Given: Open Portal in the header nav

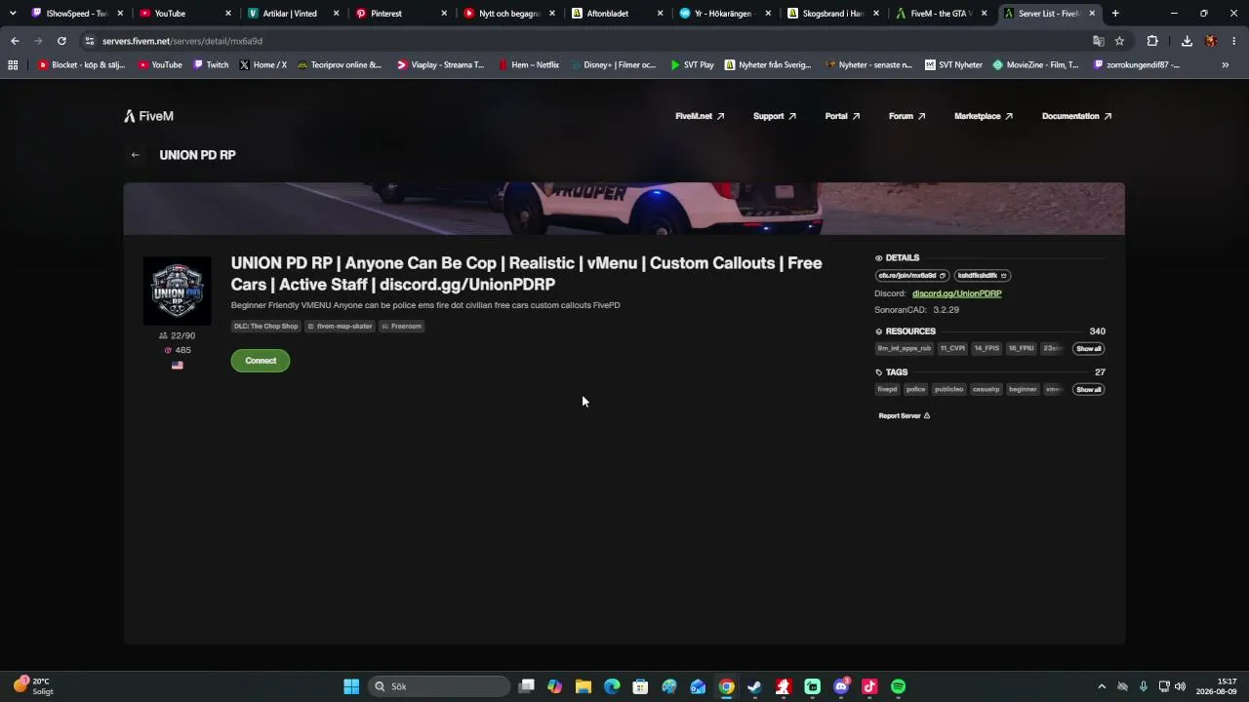Looking at the screenshot, I should pyautogui.click(x=842, y=116).
